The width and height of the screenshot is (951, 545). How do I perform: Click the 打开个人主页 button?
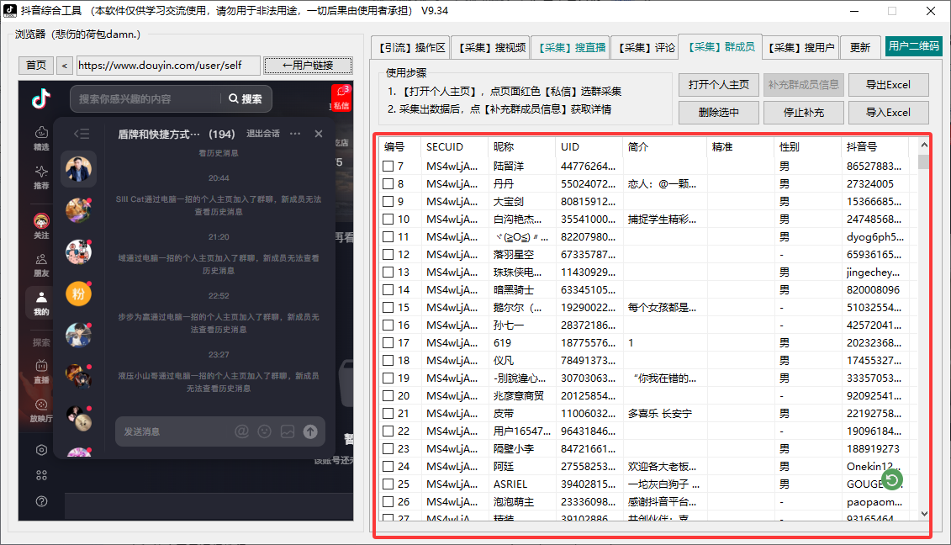tap(718, 85)
